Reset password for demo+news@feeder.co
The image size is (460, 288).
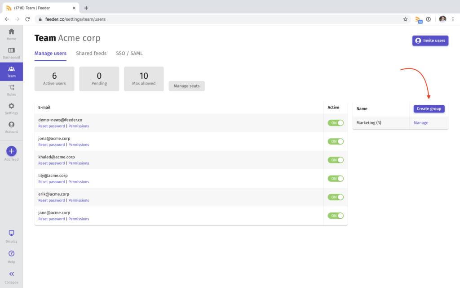tap(51, 126)
